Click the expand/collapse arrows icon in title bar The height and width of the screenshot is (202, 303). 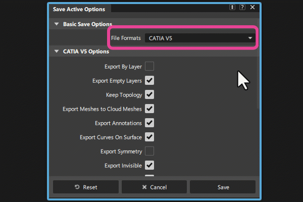point(232,8)
